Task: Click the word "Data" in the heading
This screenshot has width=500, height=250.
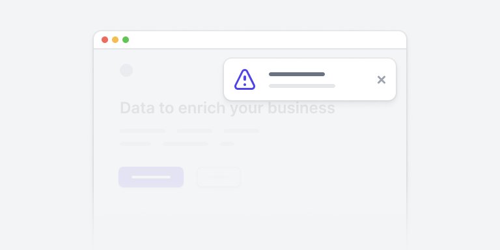Action: tap(137, 108)
